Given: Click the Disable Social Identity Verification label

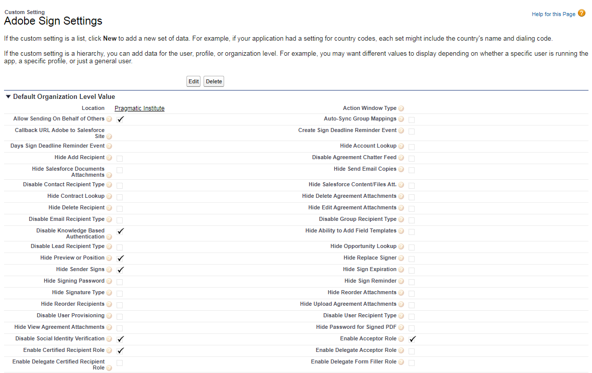Looking at the screenshot, I should pyautogui.click(x=60, y=339).
